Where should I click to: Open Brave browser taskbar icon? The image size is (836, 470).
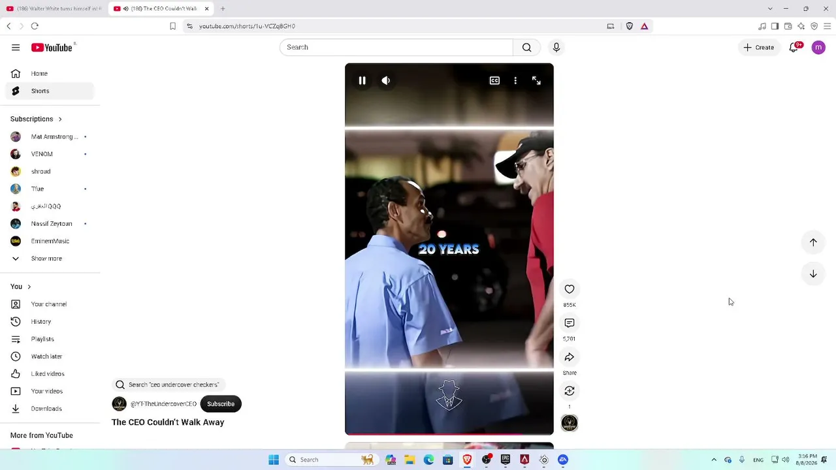point(467,460)
